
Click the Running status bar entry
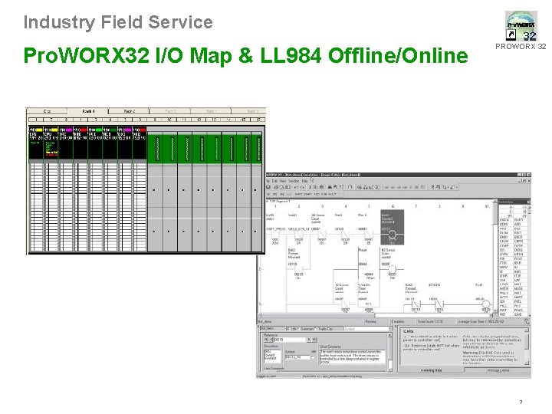tap(371, 321)
